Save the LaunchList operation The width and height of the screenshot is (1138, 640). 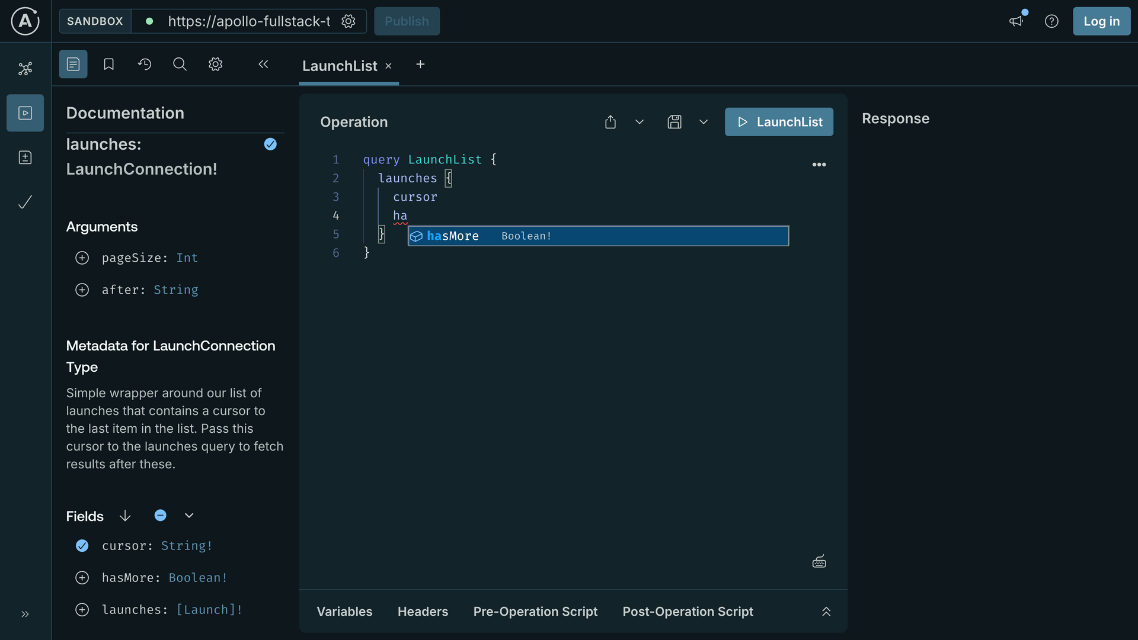675,122
